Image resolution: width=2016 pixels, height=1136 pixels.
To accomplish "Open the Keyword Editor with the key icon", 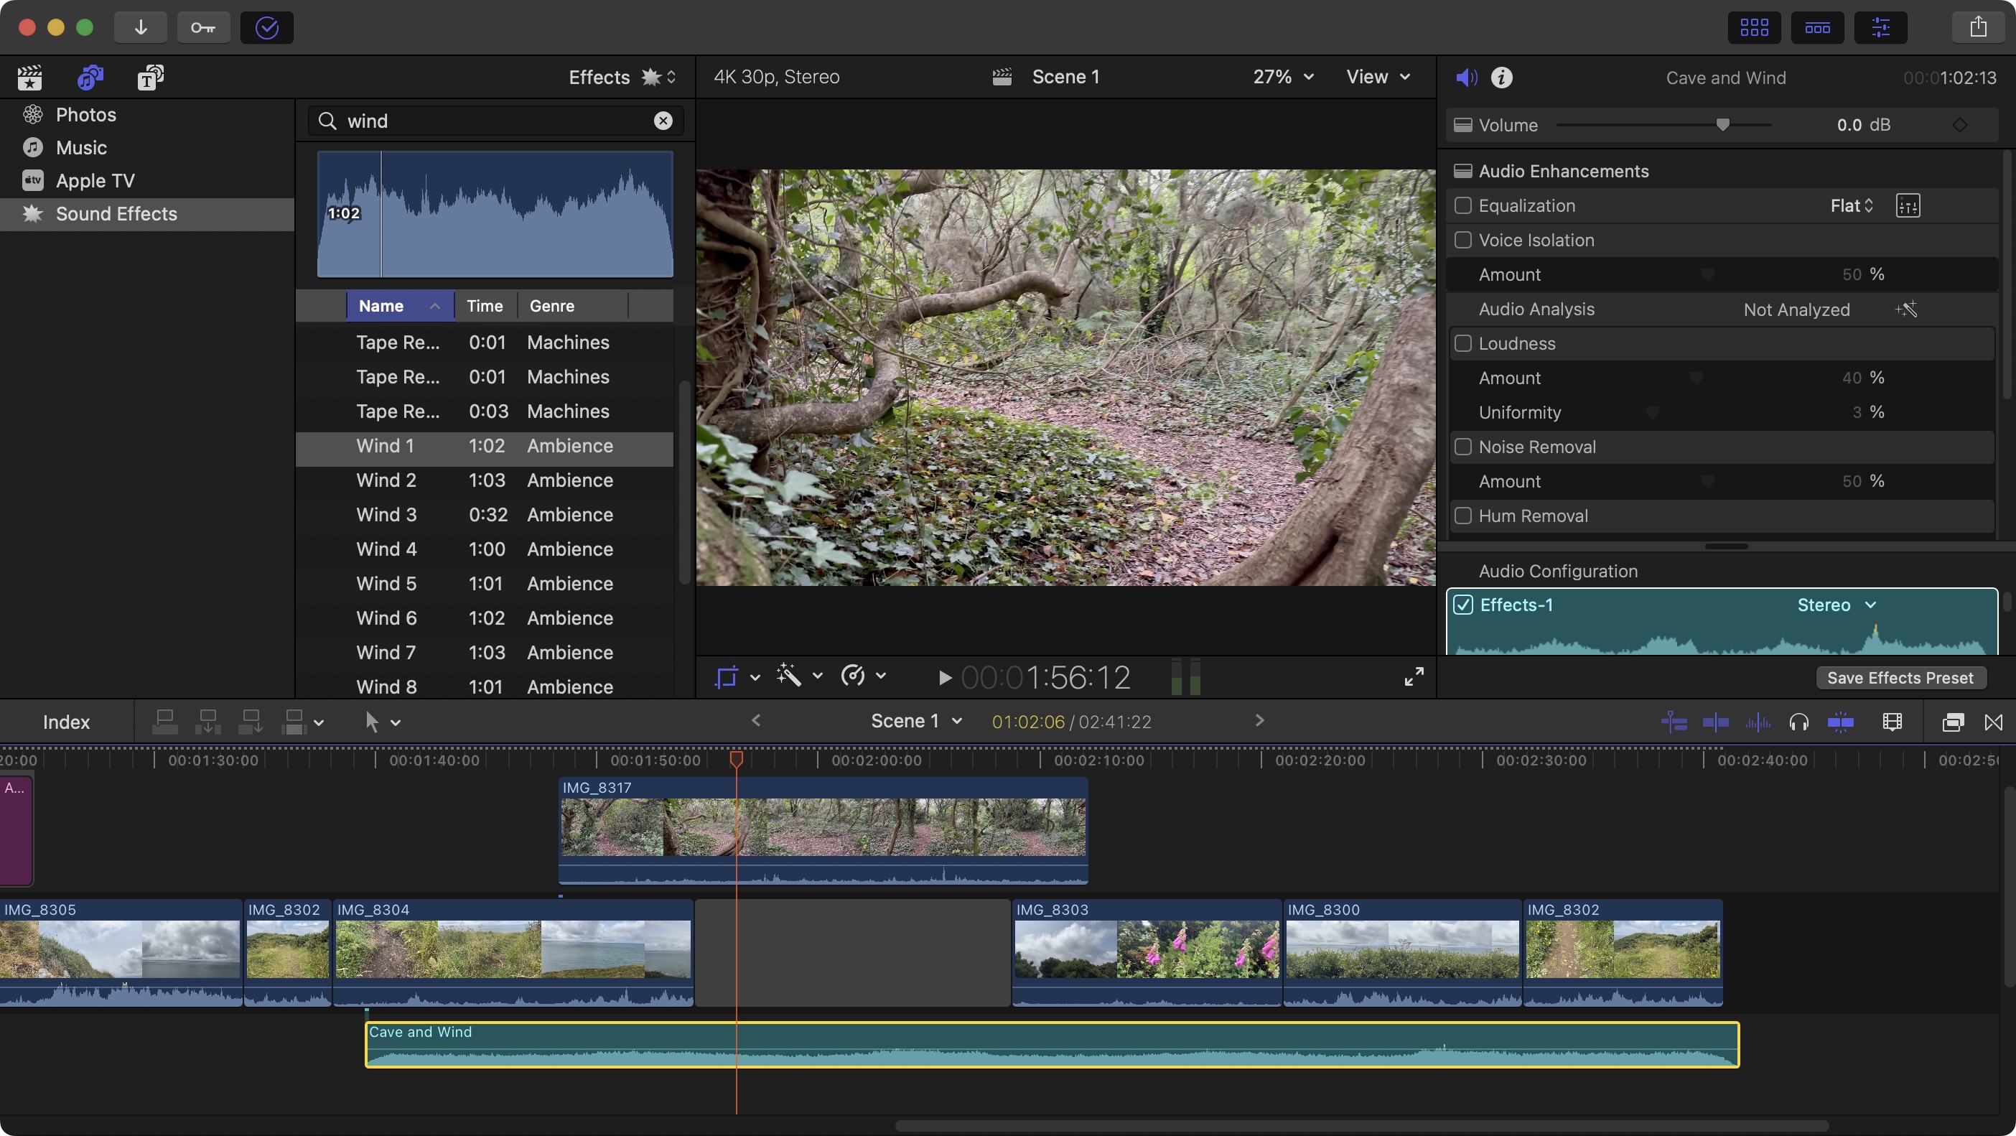I will click(203, 27).
